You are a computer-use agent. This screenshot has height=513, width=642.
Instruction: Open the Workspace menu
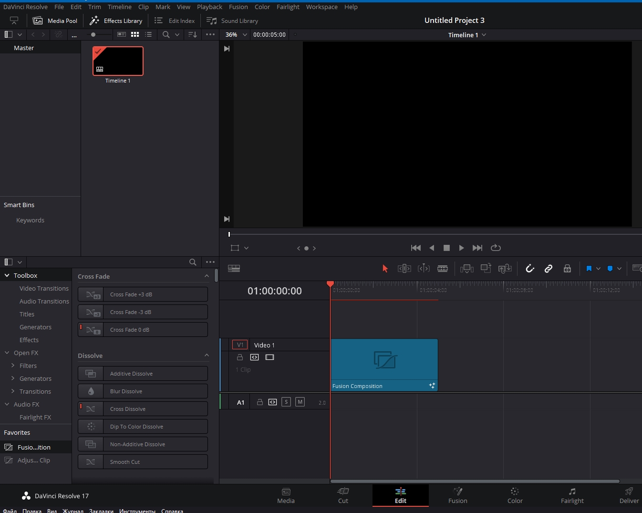322,7
